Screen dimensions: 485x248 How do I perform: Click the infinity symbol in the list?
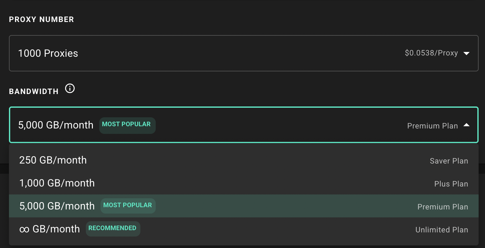tap(24, 229)
